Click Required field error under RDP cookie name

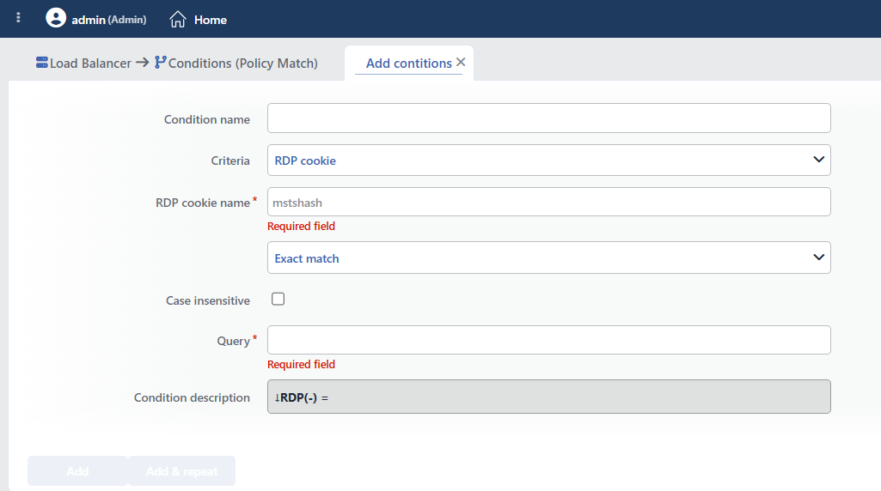click(x=301, y=226)
